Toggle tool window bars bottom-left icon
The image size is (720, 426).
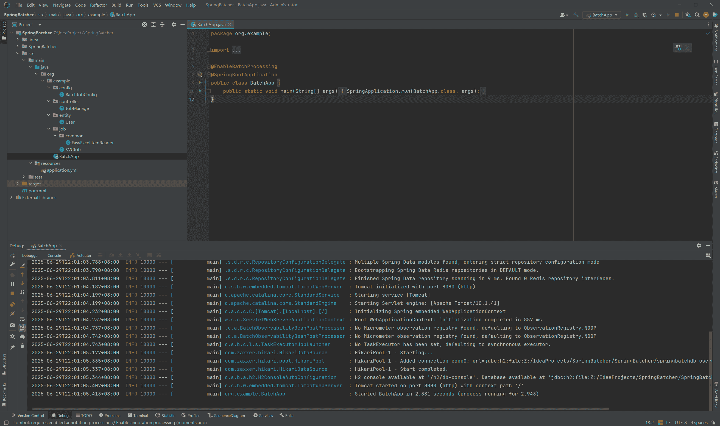pyautogui.click(x=6, y=422)
